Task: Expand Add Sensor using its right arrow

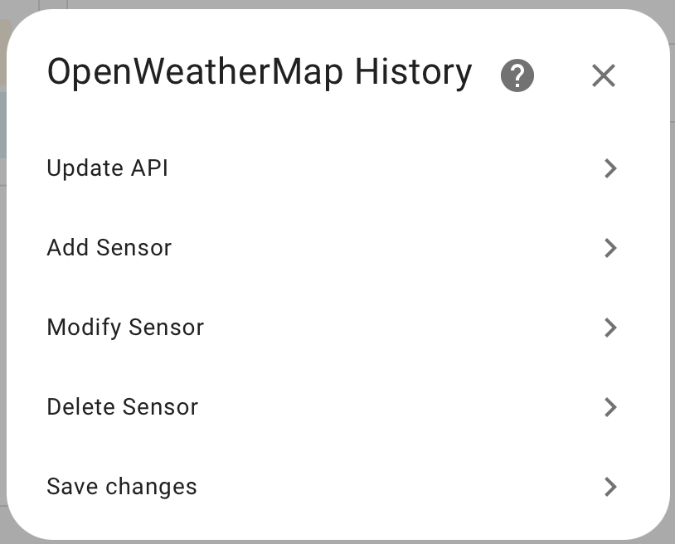Action: (610, 248)
